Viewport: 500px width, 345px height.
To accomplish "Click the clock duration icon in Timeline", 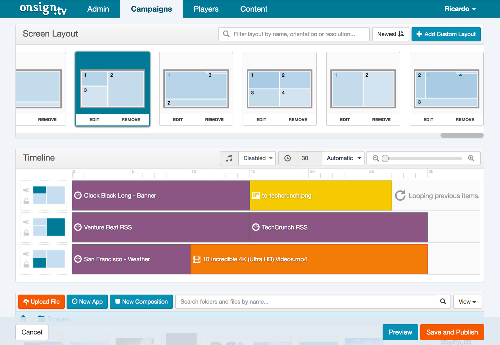I will (x=288, y=158).
